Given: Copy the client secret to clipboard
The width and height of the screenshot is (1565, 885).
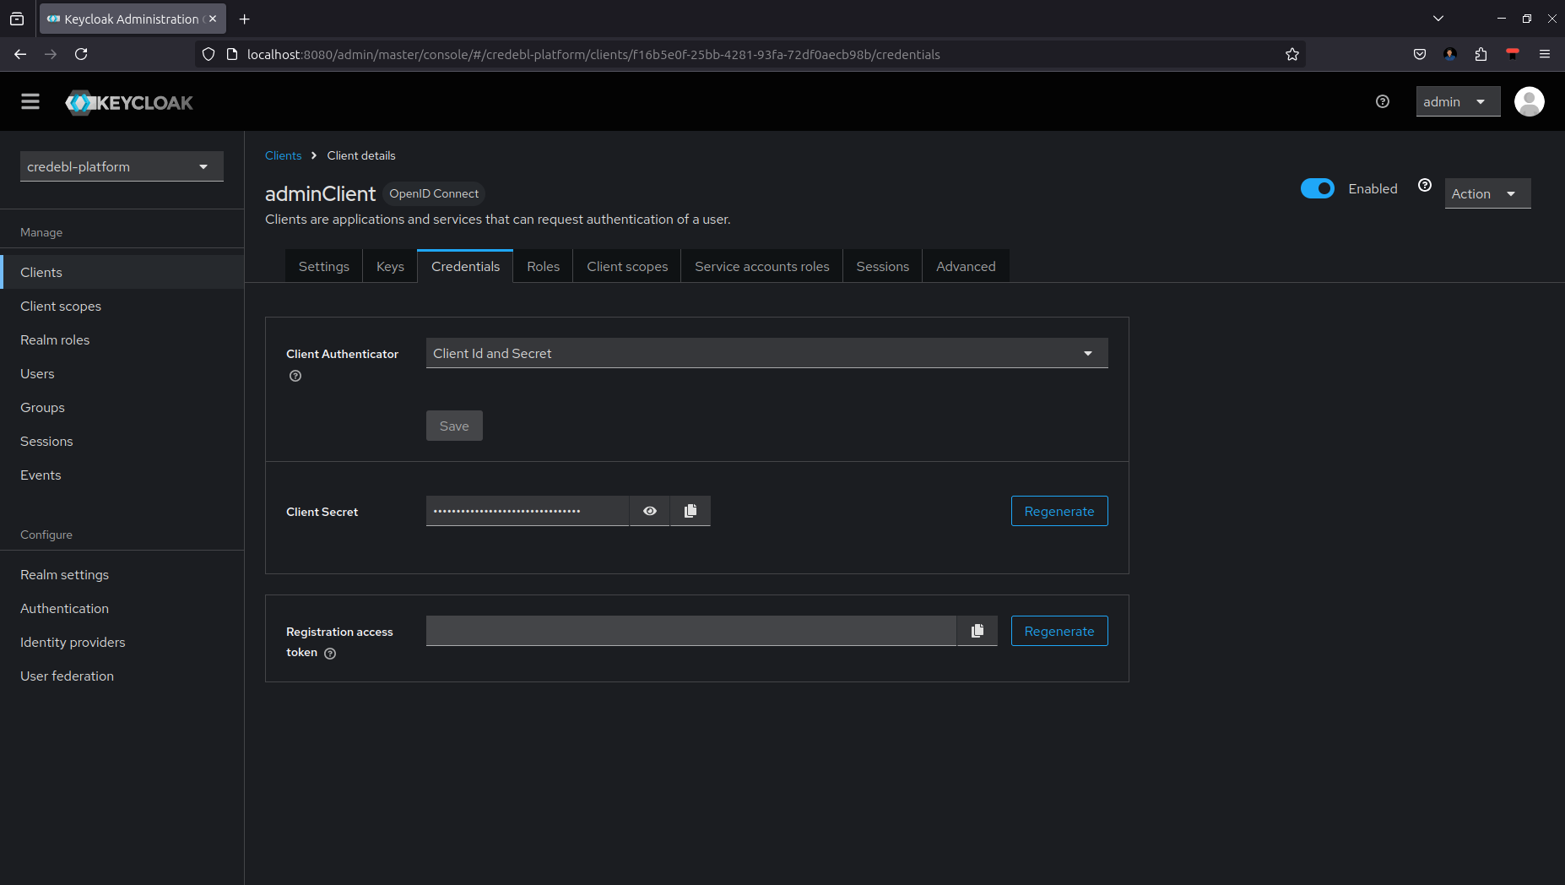Looking at the screenshot, I should point(690,511).
